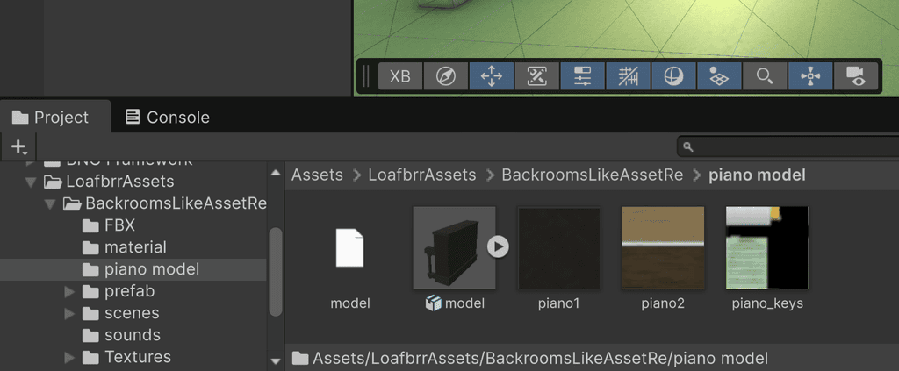Select the piano model prefab thumbnail

pos(454,248)
